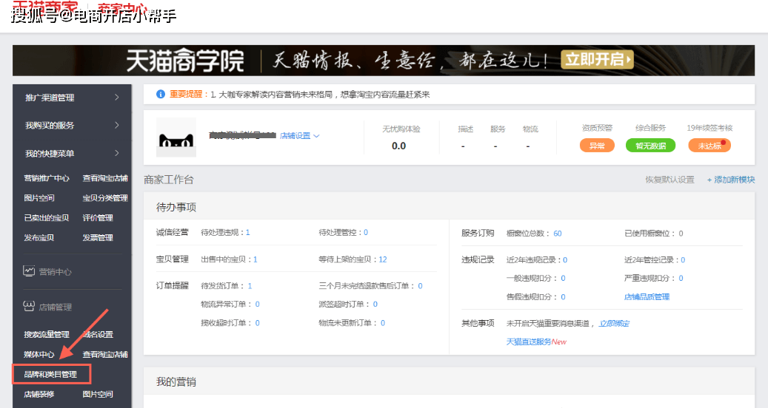Open the 严重违规扣分 value

[681, 278]
